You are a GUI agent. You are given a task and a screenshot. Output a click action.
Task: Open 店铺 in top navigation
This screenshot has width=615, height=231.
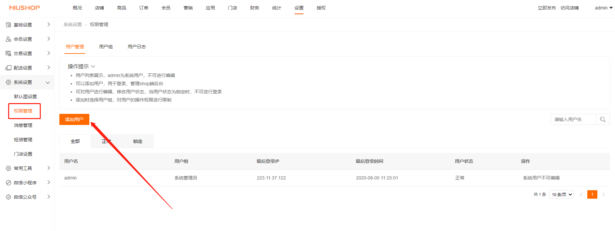(x=99, y=8)
